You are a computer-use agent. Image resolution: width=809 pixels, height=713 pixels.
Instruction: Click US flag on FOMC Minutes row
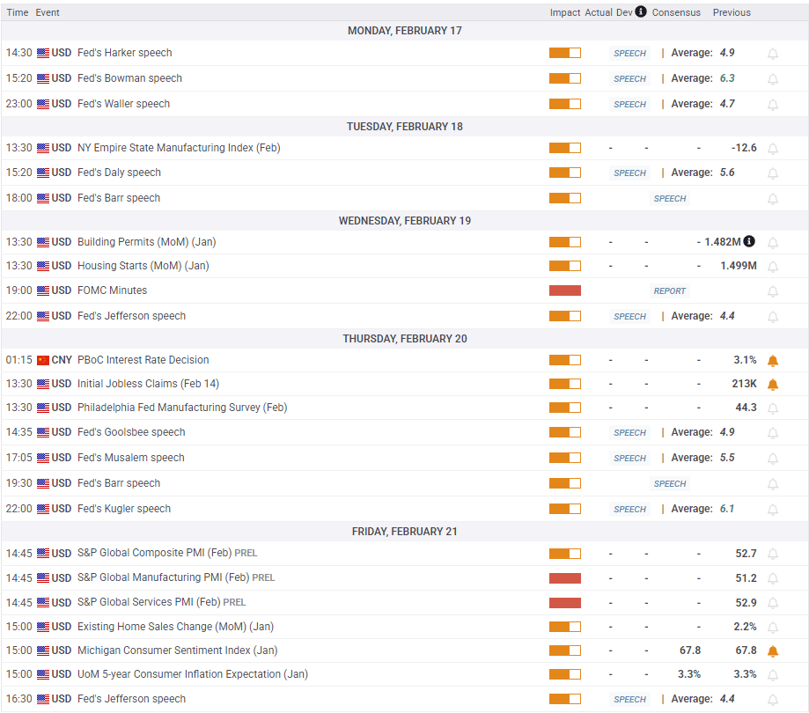pyautogui.click(x=43, y=290)
